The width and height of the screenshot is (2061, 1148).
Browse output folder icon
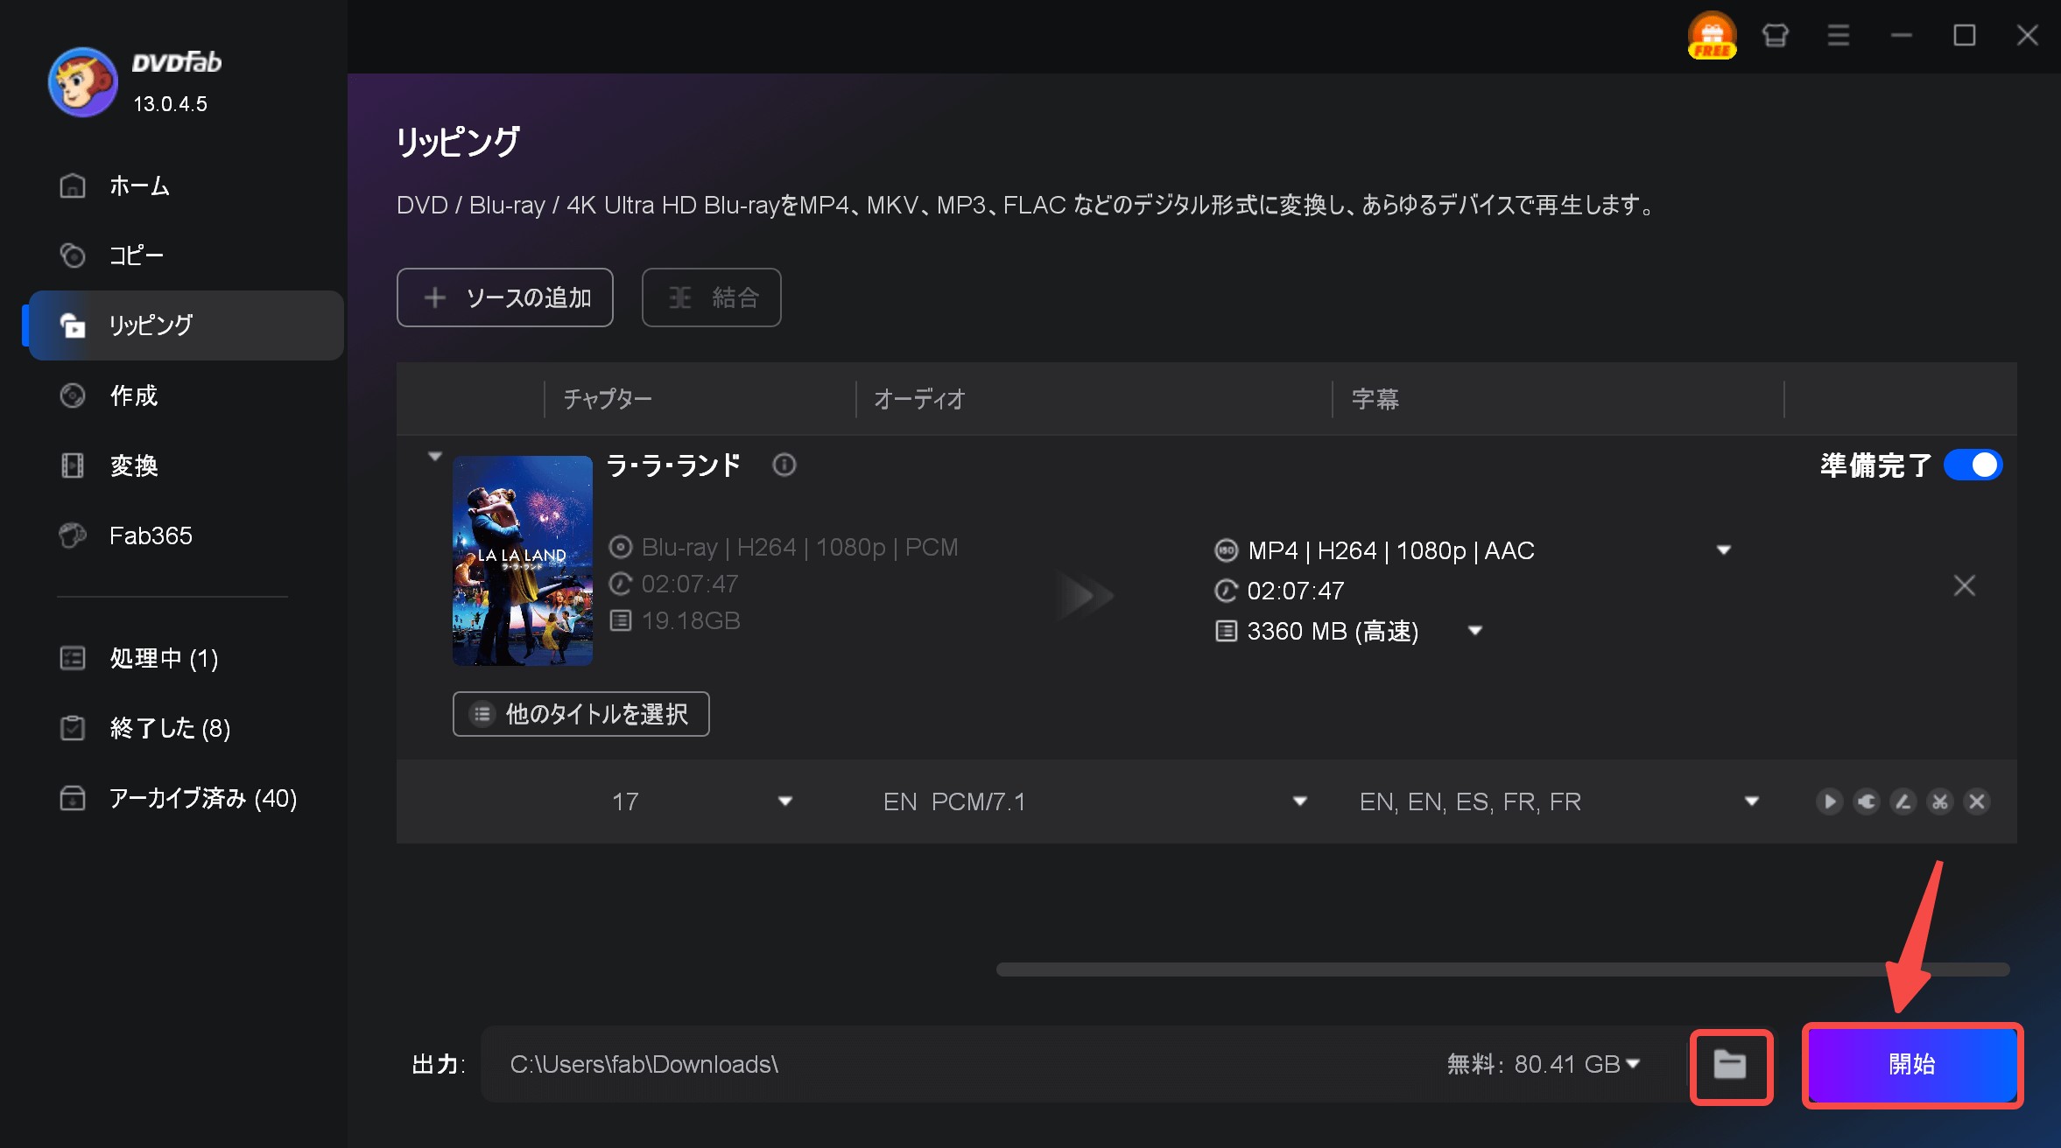coord(1730,1066)
